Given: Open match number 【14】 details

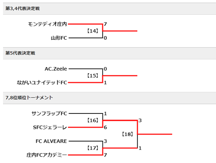Looking at the screenshot, I should pos(93,31).
